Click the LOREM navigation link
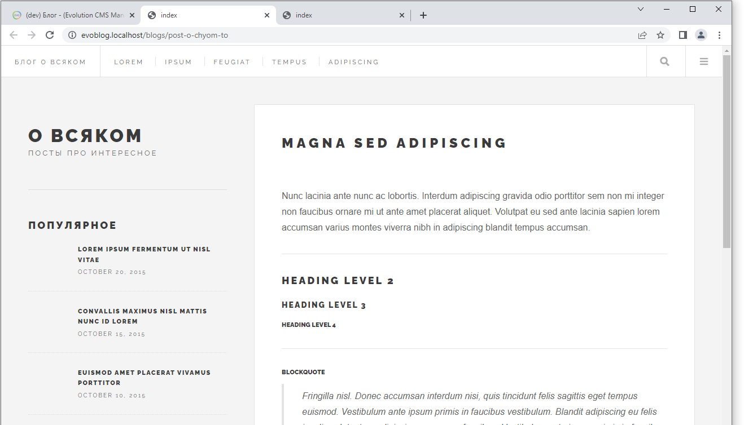The height and width of the screenshot is (425, 744). point(129,62)
